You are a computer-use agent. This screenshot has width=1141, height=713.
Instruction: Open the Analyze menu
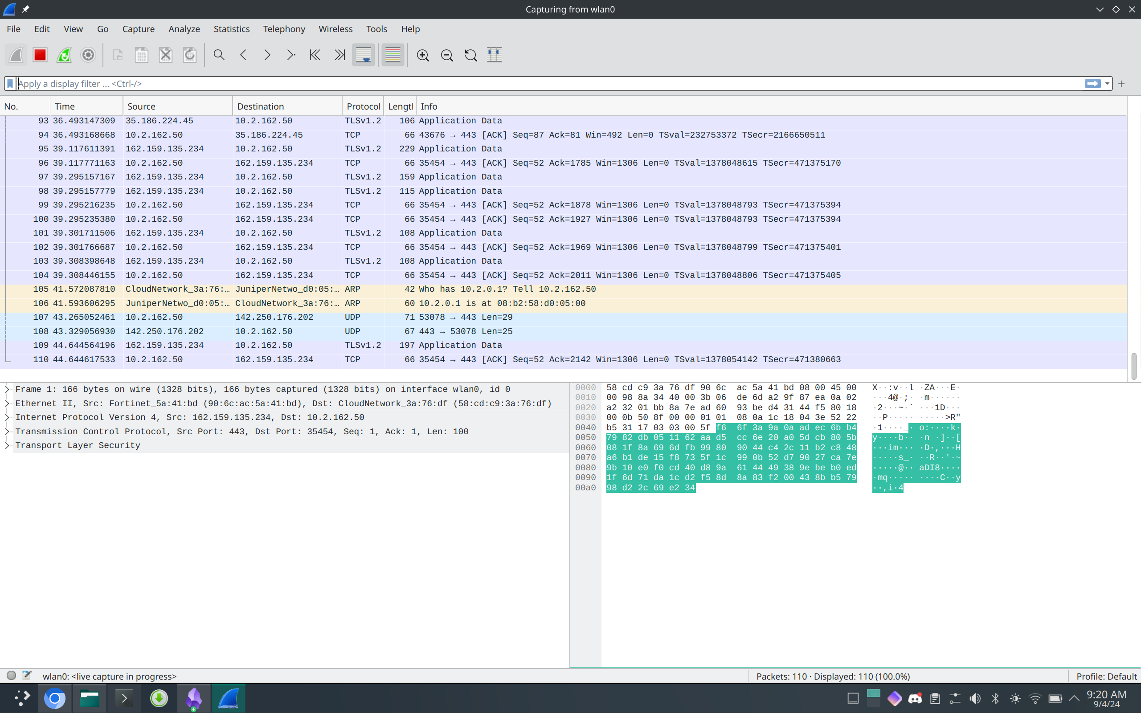click(184, 29)
